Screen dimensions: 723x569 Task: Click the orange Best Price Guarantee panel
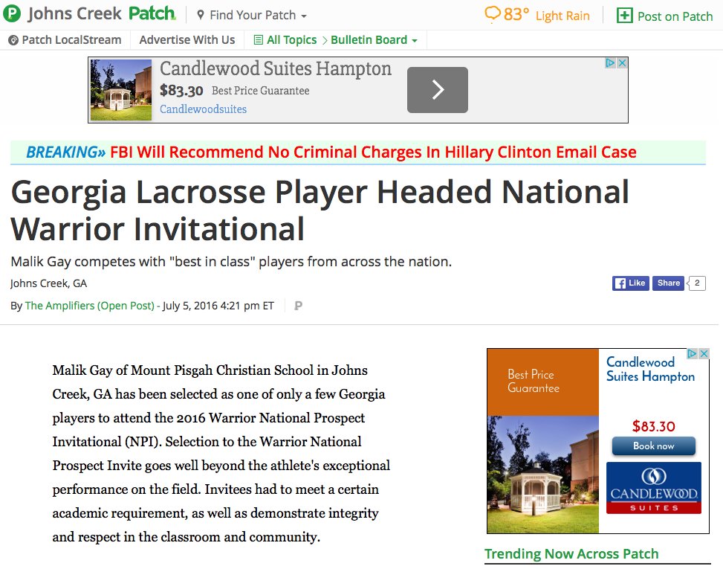click(x=543, y=382)
